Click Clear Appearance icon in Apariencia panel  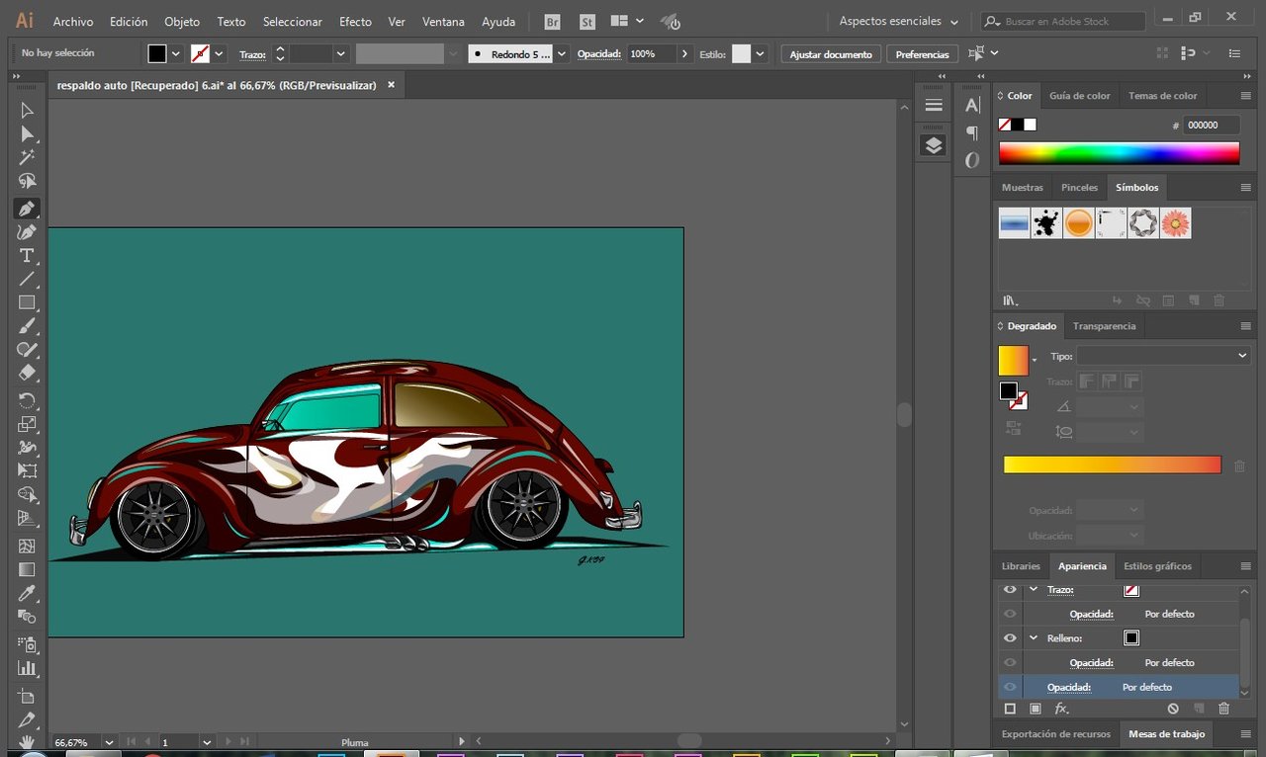click(x=1173, y=709)
